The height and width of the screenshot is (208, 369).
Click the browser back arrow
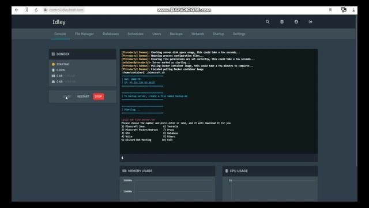17,10
